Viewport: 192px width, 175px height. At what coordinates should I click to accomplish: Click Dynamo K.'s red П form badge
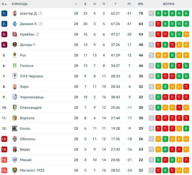(x=158, y=24)
